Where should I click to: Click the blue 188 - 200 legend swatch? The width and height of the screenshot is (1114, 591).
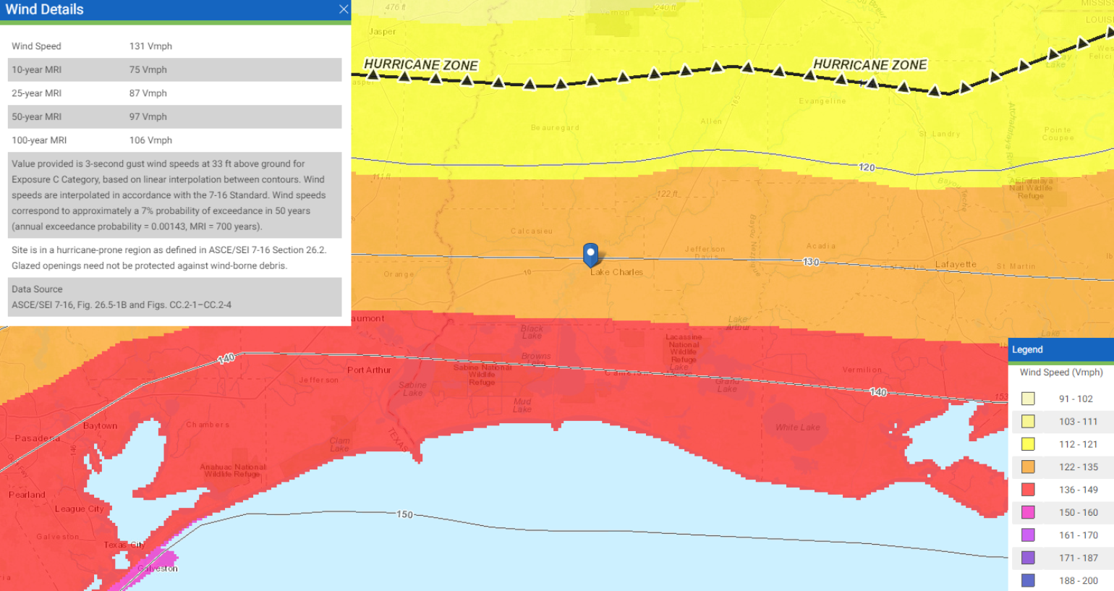point(1028,580)
